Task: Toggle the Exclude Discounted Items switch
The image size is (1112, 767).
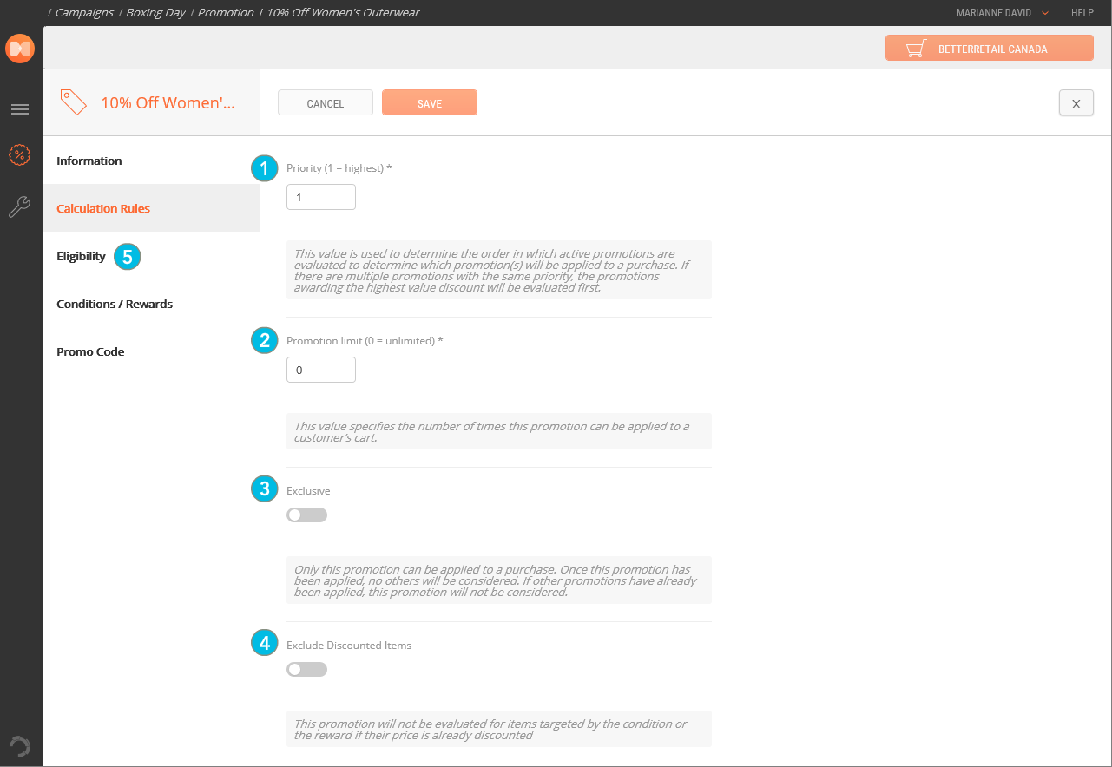Action: pos(306,670)
